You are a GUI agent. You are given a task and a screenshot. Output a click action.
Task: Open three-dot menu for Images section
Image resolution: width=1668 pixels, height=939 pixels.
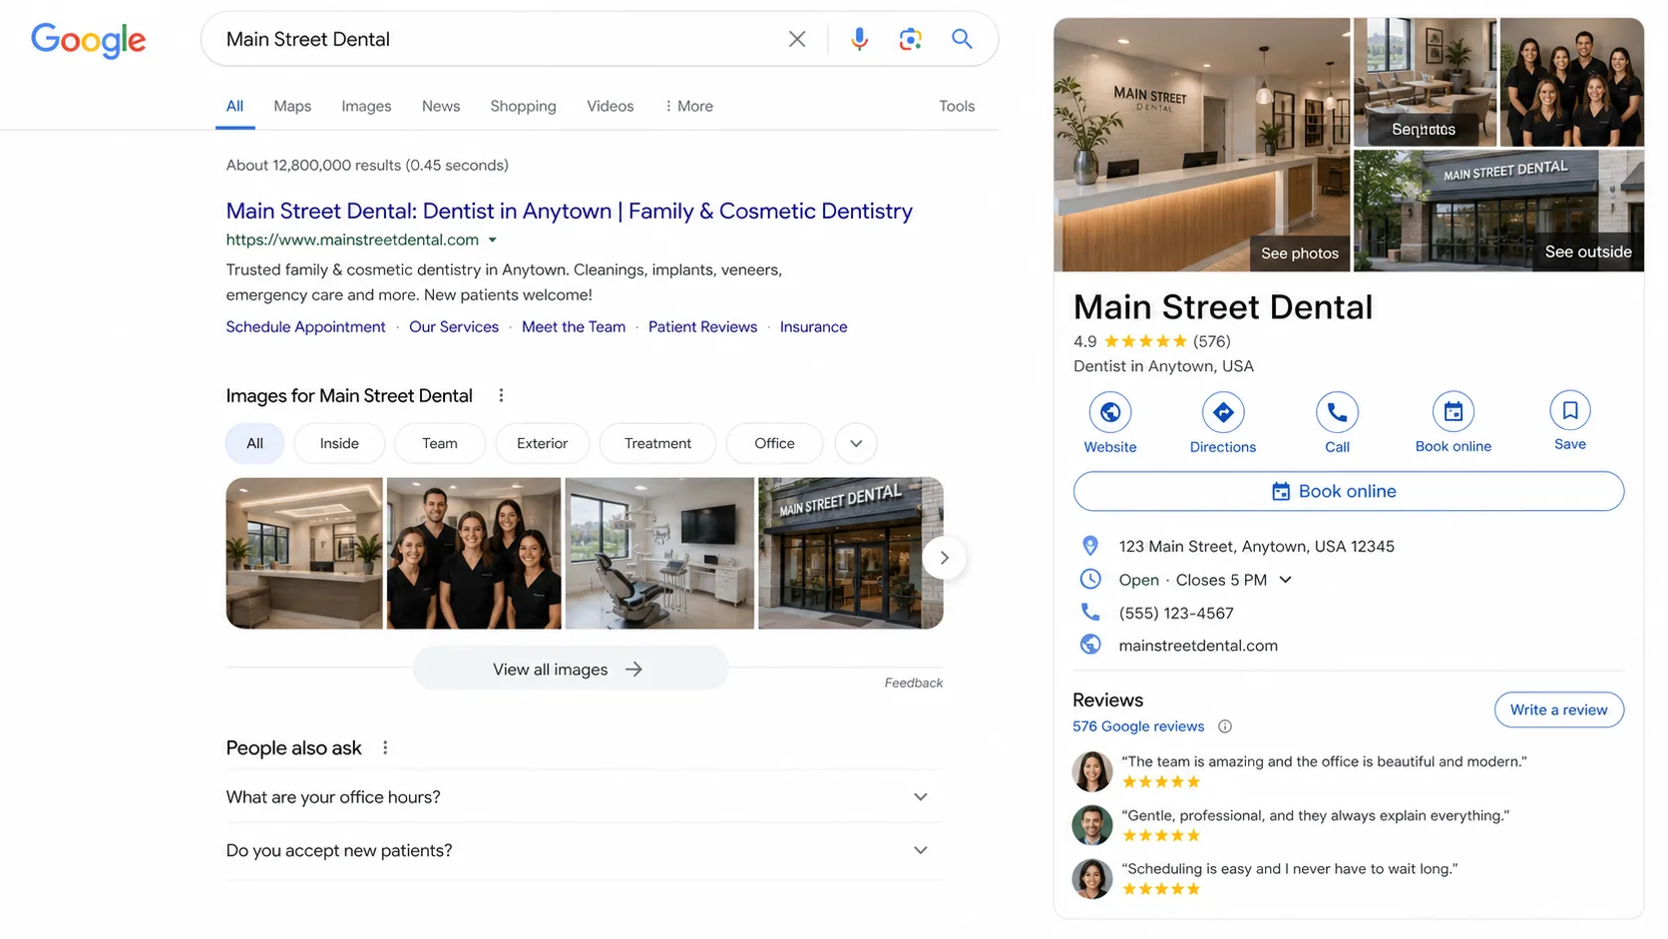[501, 396]
